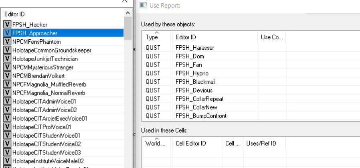The height and width of the screenshot is (168, 360).
Task: Sort cells by World Space column header
Action: (x=157, y=143)
